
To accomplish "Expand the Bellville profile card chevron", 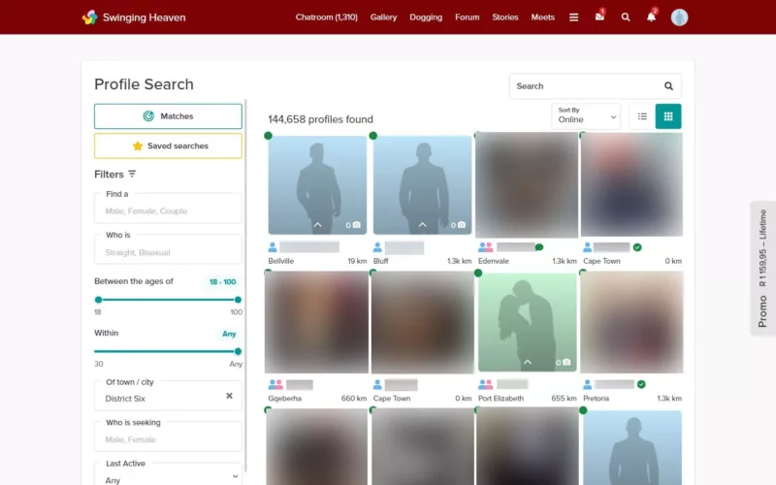I will point(317,225).
